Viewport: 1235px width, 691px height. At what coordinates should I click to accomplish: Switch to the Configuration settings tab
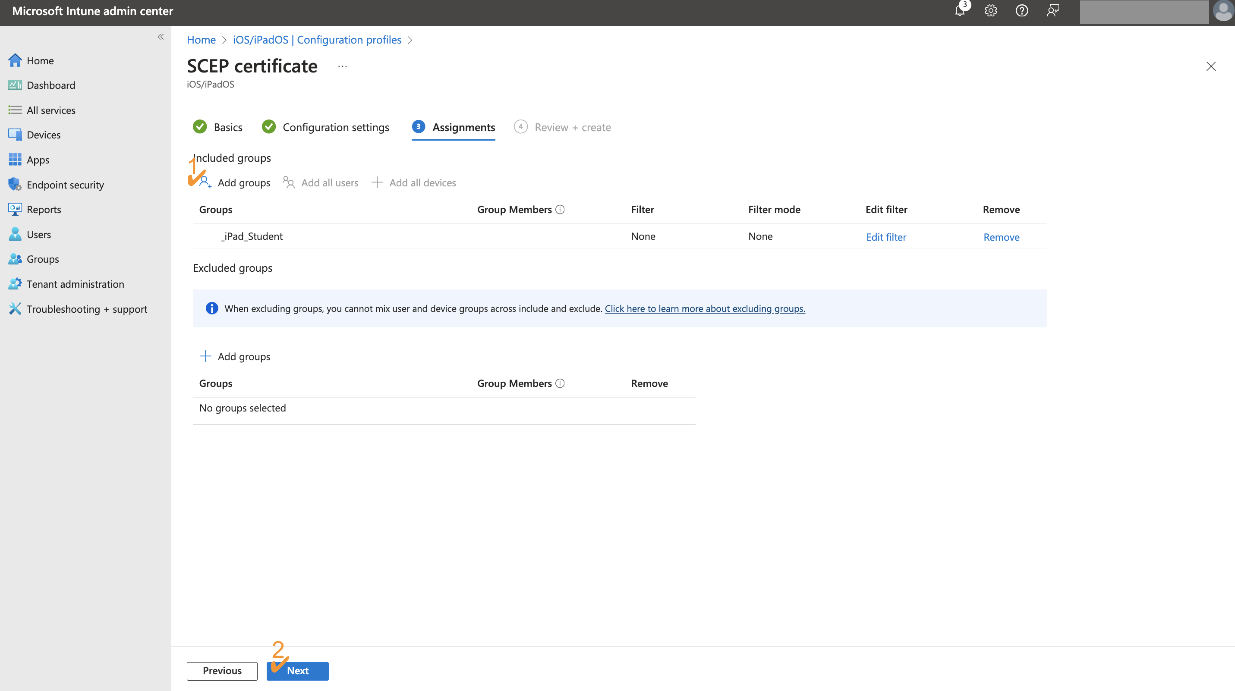click(336, 127)
